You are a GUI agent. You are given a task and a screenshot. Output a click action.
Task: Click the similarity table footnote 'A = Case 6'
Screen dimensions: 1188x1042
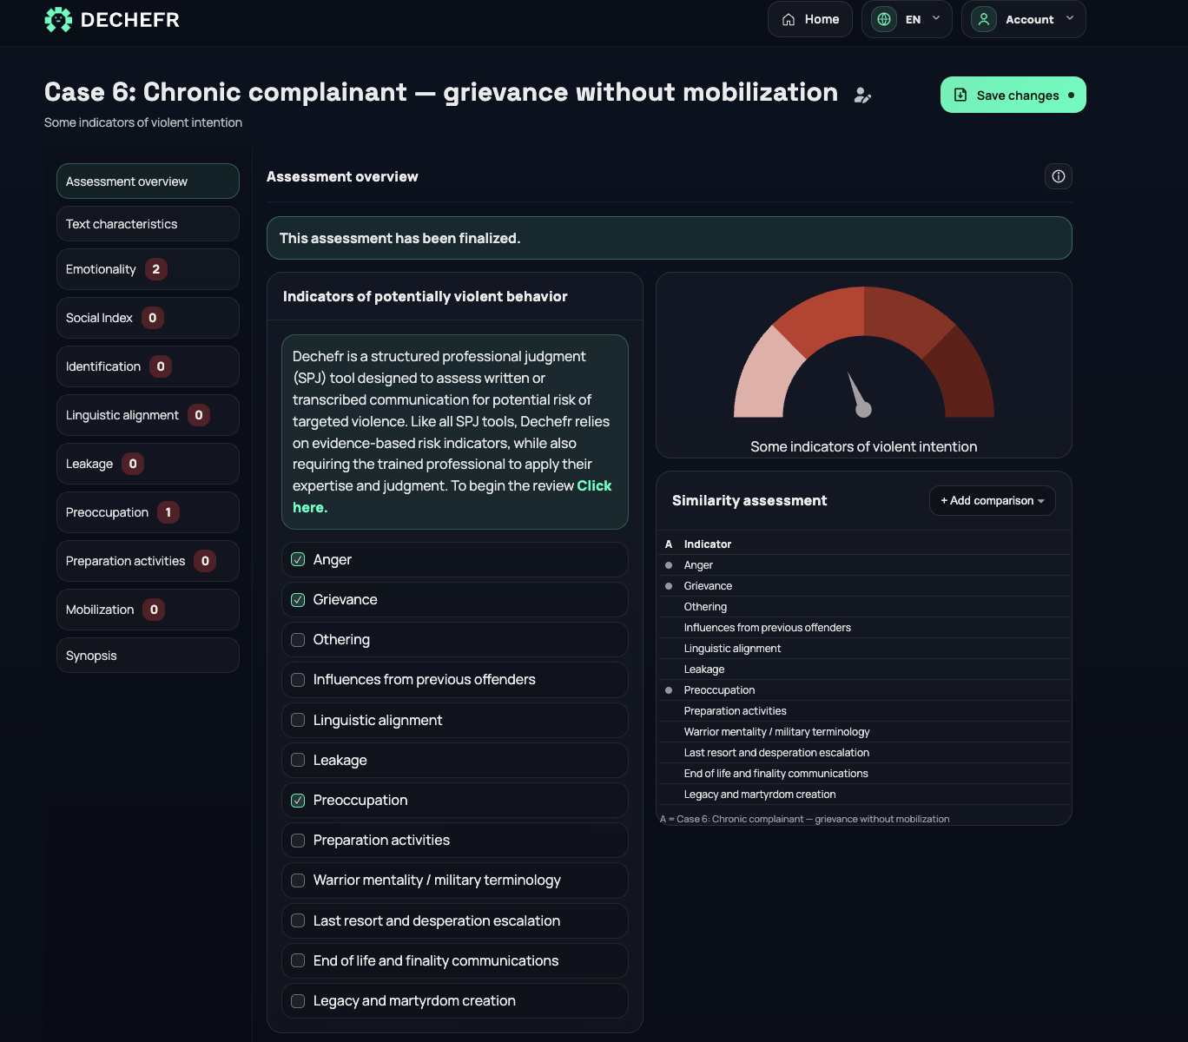tap(804, 819)
